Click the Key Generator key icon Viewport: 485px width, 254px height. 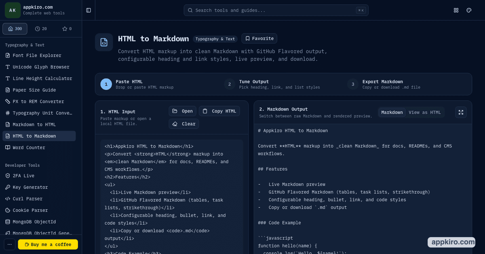coord(8,187)
